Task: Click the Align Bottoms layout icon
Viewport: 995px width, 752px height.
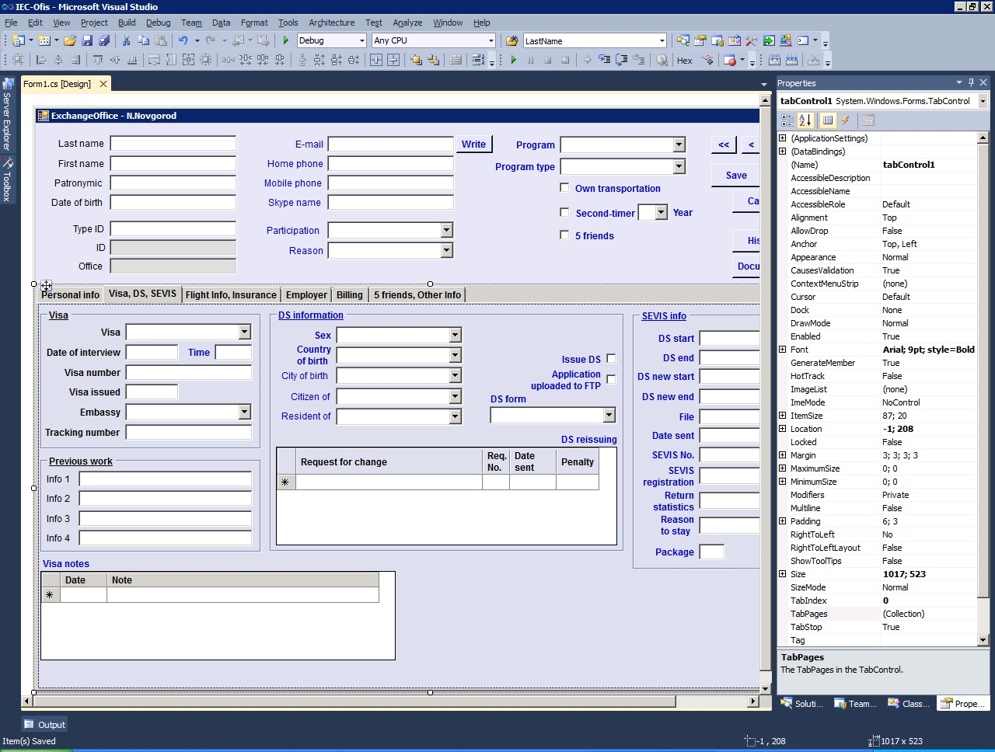Action: click(132, 60)
